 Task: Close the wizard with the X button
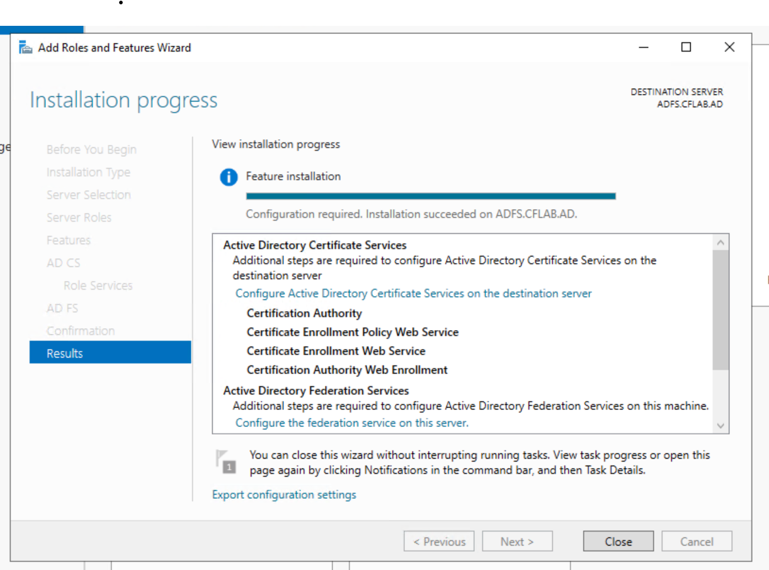point(729,47)
